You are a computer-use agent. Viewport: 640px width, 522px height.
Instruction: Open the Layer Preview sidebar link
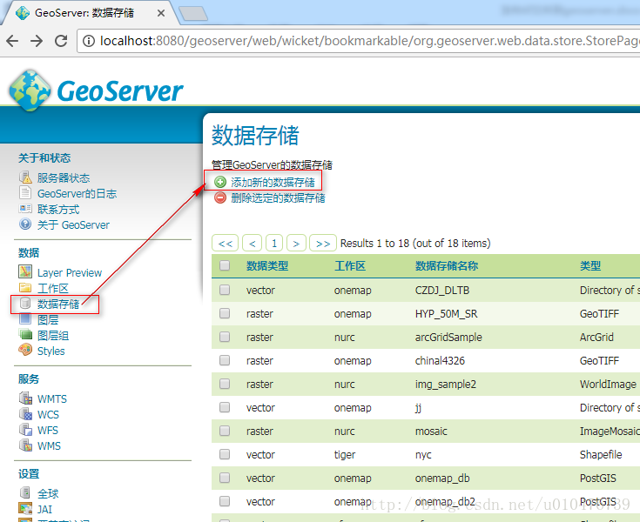tap(70, 272)
